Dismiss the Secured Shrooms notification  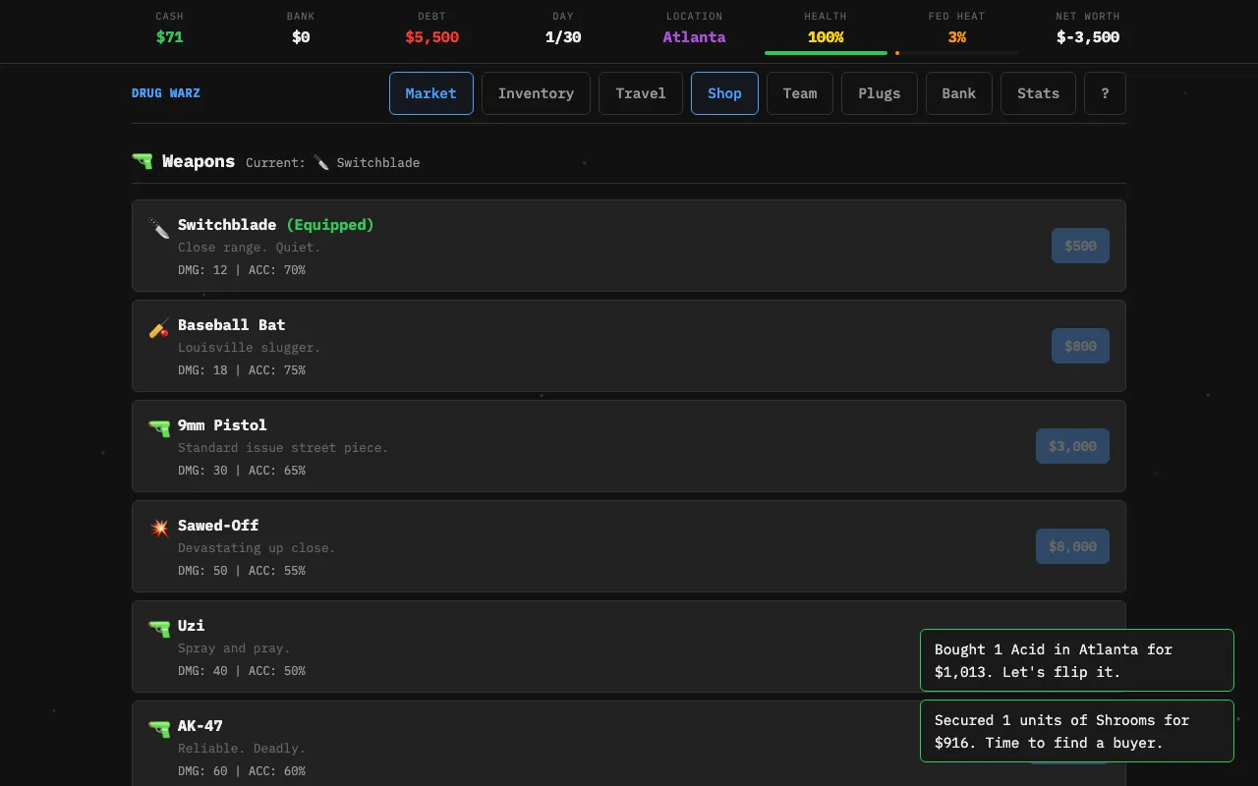[1077, 731]
